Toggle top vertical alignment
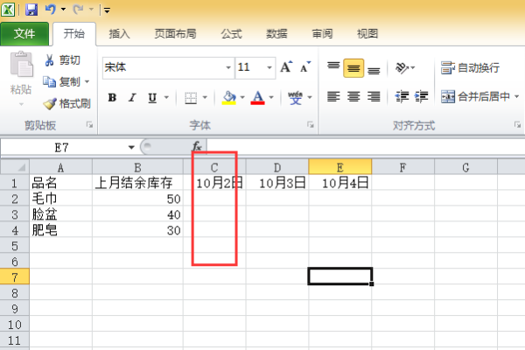Screen dimensions: 525x350 click(333, 67)
